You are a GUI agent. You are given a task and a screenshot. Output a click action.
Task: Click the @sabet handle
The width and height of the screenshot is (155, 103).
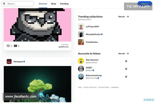coord(89,70)
